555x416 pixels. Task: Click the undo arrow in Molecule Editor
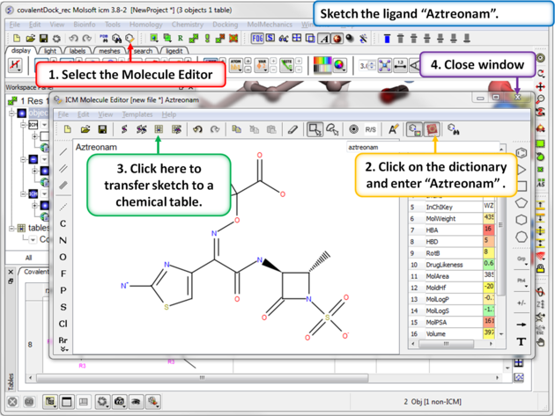(197, 129)
